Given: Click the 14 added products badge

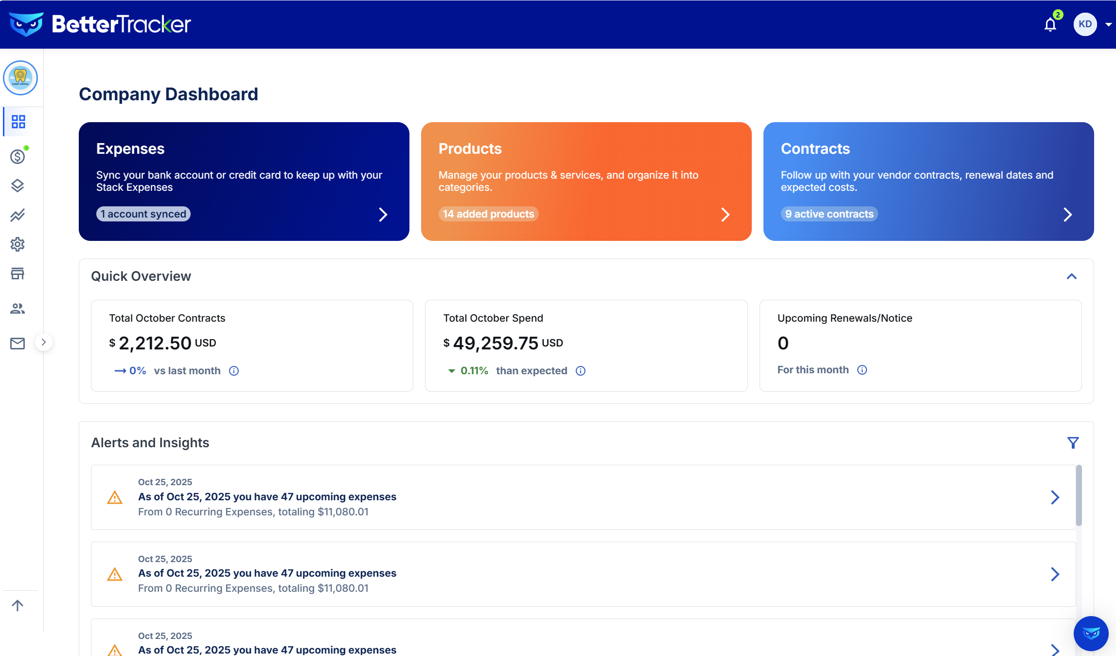Looking at the screenshot, I should tap(488, 214).
